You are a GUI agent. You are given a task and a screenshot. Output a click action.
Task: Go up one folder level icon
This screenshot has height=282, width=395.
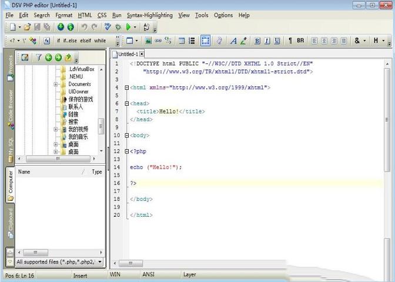(68, 58)
